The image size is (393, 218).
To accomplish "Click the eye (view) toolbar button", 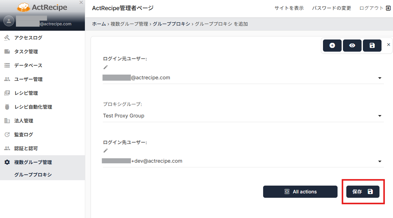I will [x=352, y=46].
